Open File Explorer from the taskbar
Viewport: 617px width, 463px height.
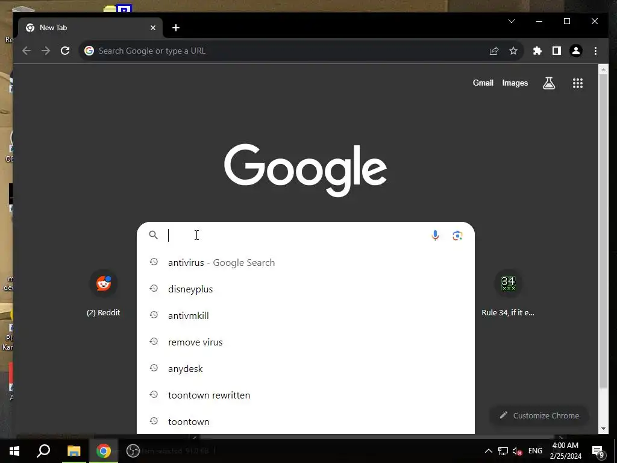click(x=74, y=451)
